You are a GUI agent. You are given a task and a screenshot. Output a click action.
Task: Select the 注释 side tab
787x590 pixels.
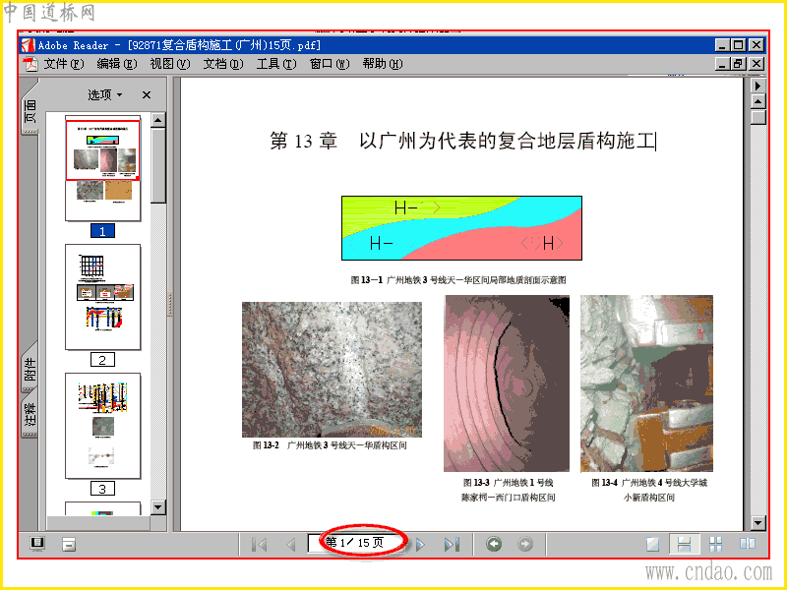pyautogui.click(x=30, y=415)
